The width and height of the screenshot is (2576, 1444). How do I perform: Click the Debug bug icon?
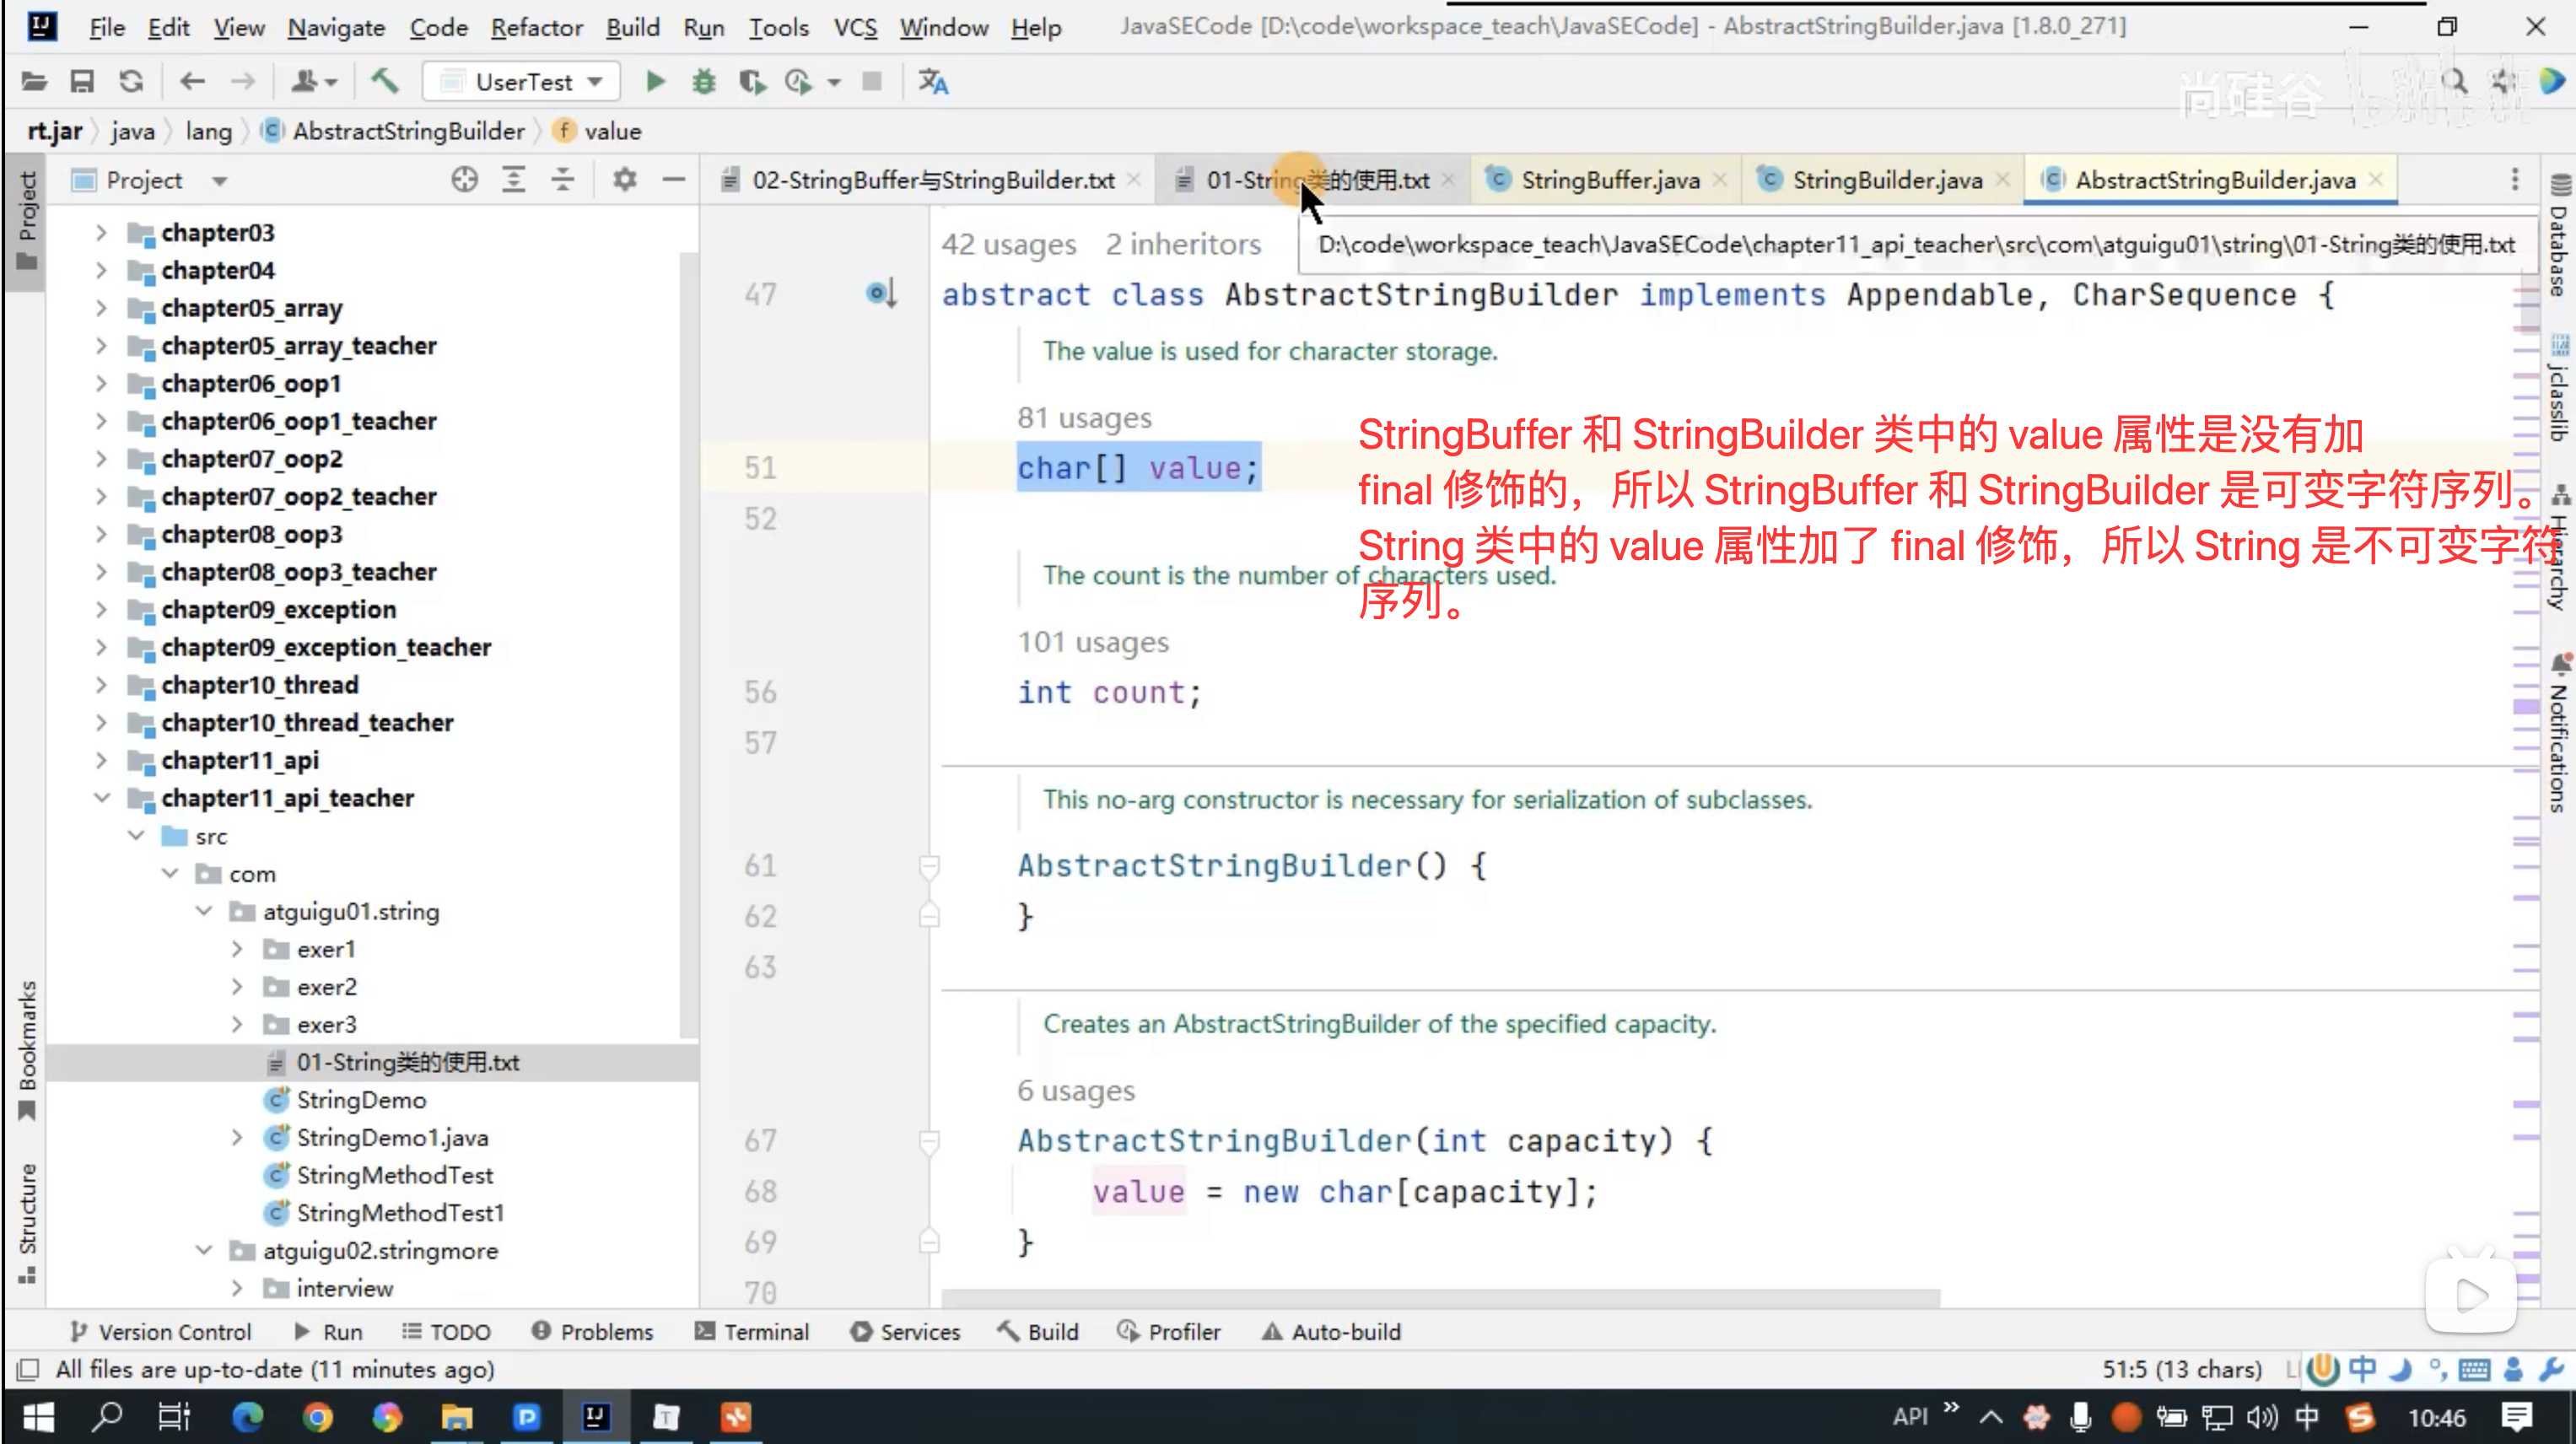coord(704,82)
